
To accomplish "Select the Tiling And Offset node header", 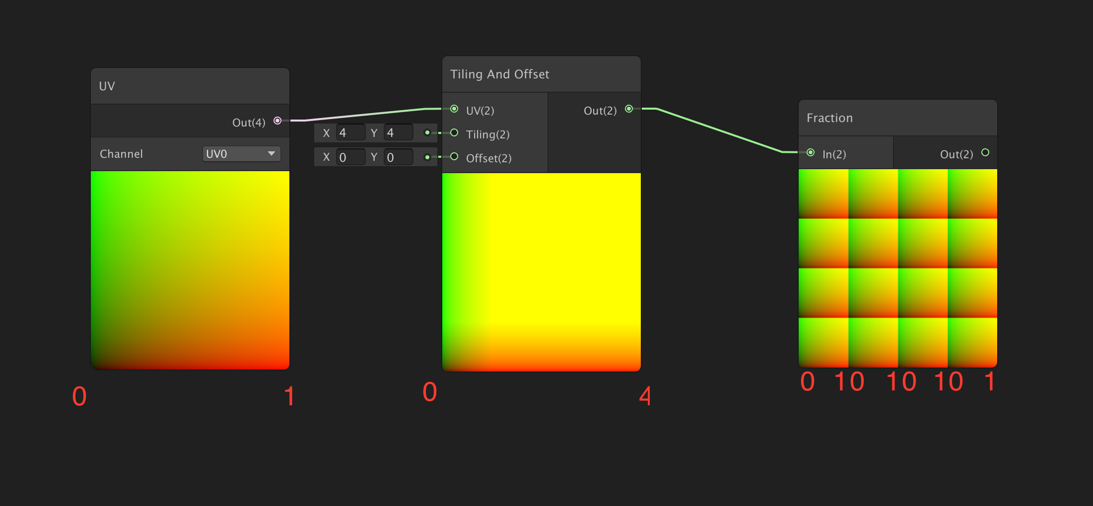I will coord(541,74).
